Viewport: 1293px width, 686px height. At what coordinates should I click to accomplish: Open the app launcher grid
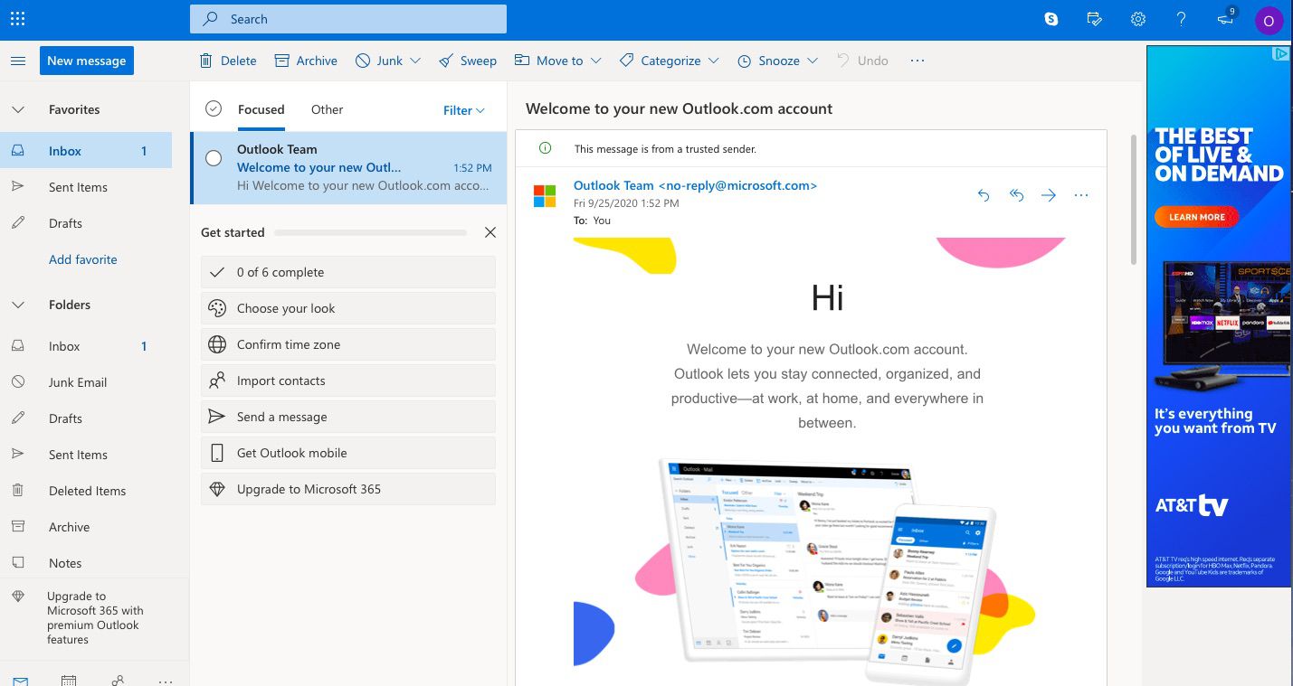pyautogui.click(x=17, y=18)
